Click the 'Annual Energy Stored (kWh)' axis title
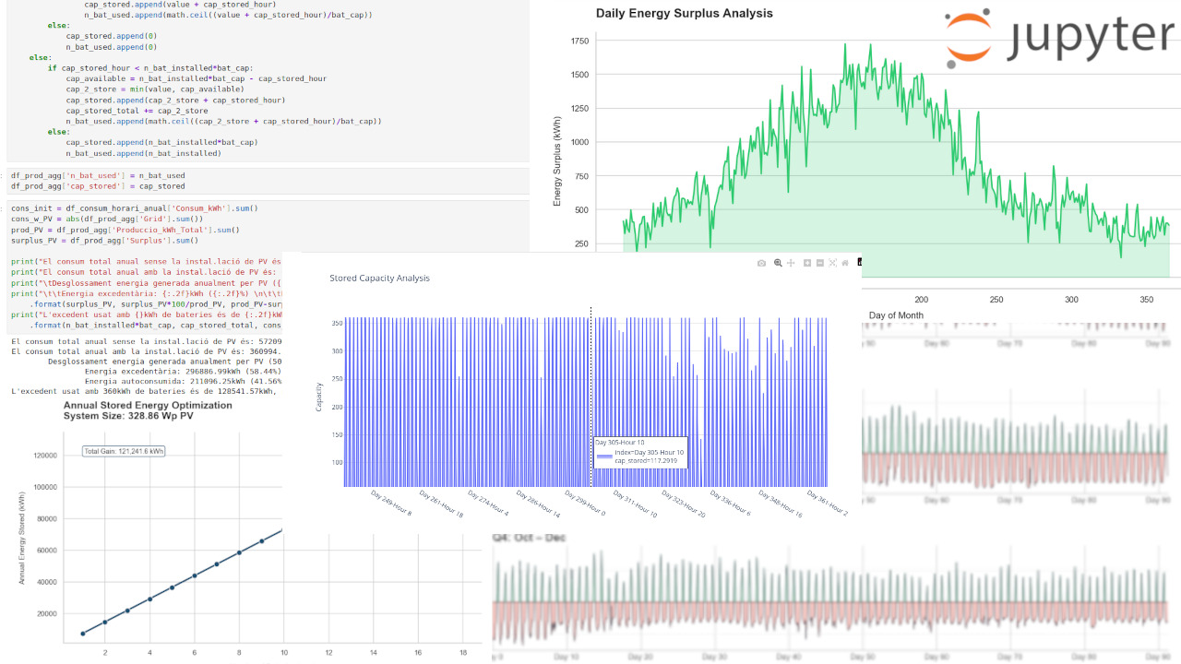The height and width of the screenshot is (664, 1181). (21, 538)
